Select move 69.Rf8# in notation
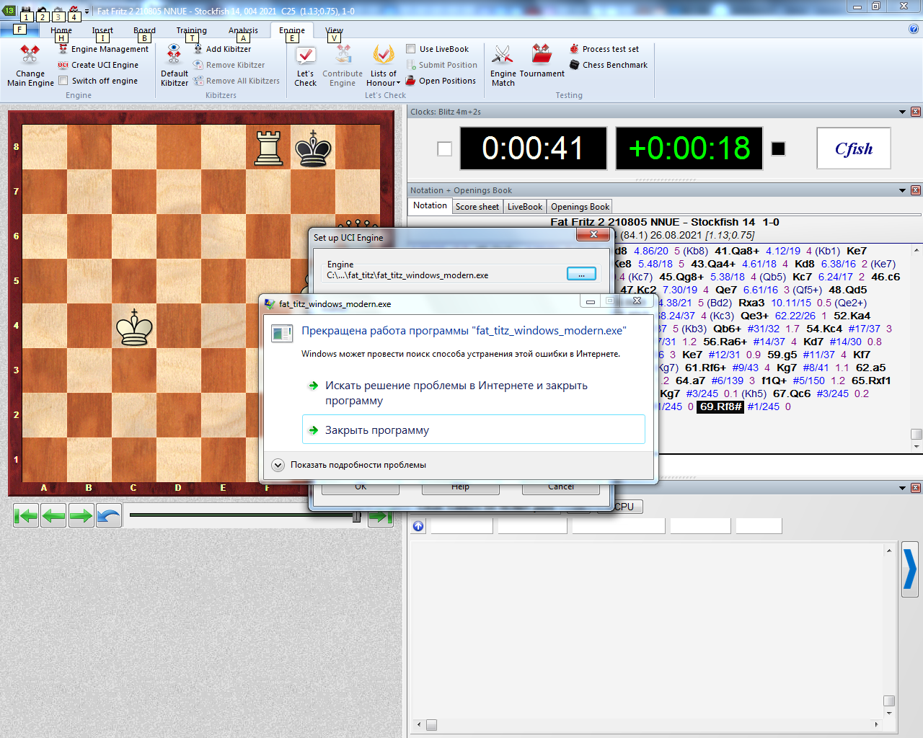Screen dimensions: 923x738 (x=720, y=406)
